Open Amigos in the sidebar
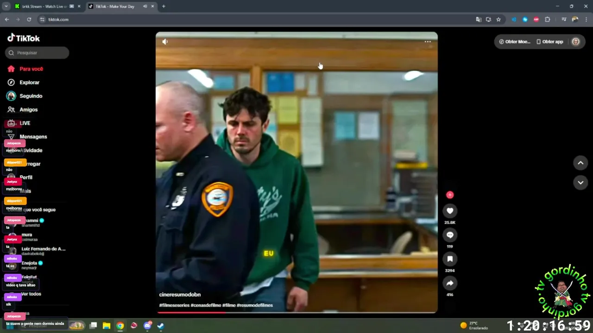 [22, 110]
